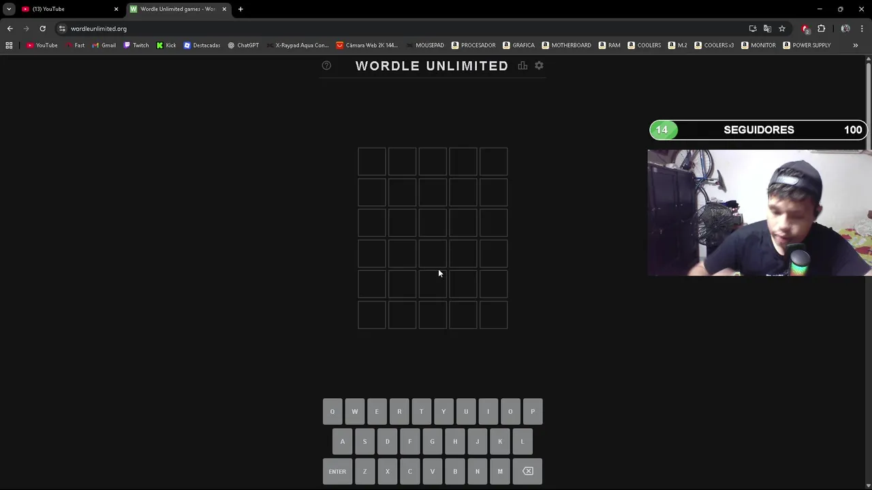Tap the M key on the Wordle keyboard
The image size is (872, 490).
[x=500, y=471]
